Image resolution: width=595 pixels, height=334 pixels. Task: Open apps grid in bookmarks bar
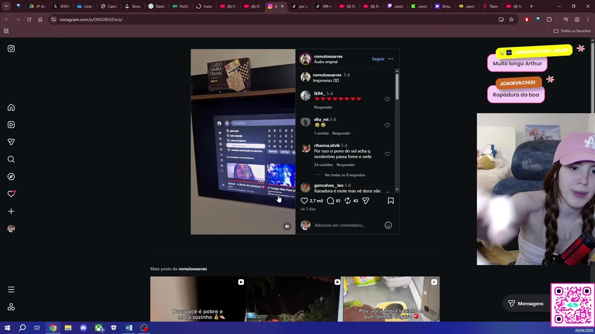click(x=6, y=31)
